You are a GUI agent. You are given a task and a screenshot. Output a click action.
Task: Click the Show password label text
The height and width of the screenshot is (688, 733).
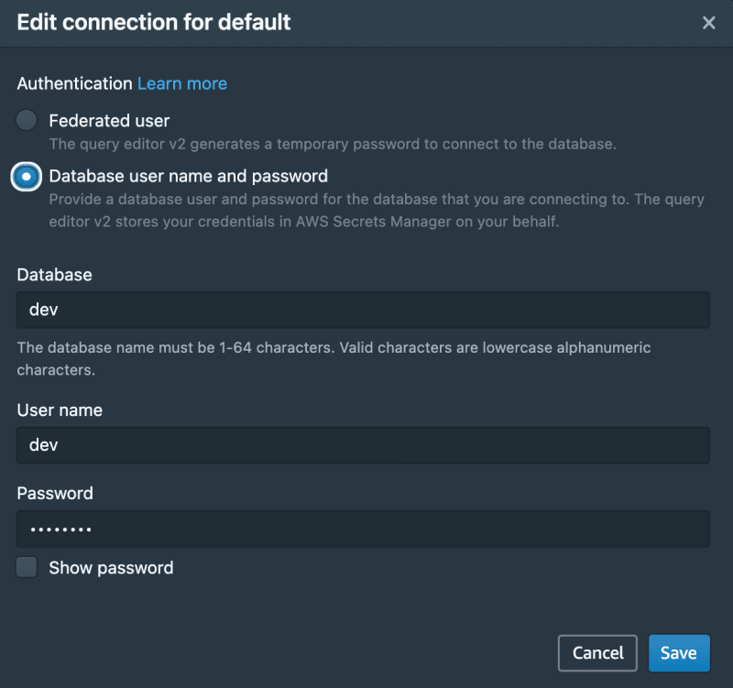111,568
